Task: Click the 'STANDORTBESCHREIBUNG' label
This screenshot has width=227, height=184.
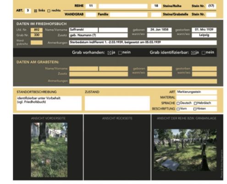Action: 37,92
